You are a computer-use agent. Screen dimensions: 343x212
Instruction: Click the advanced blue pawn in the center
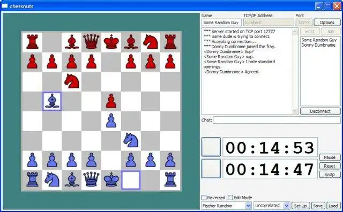[111, 120]
